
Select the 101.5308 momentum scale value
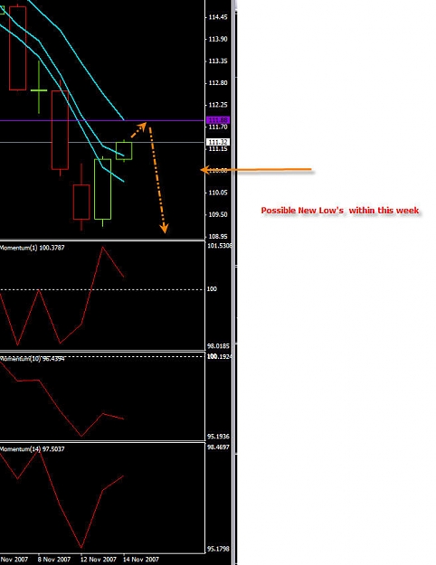219,246
